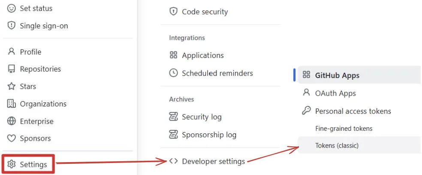Expand Personal access tokens section

[x=353, y=111]
